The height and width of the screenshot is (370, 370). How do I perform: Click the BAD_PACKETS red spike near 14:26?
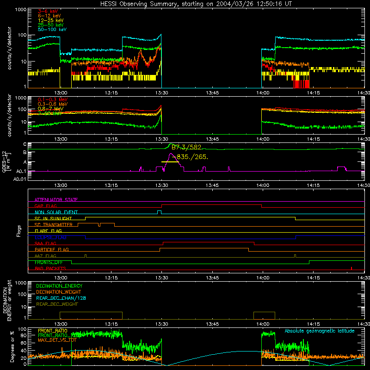(351, 268)
